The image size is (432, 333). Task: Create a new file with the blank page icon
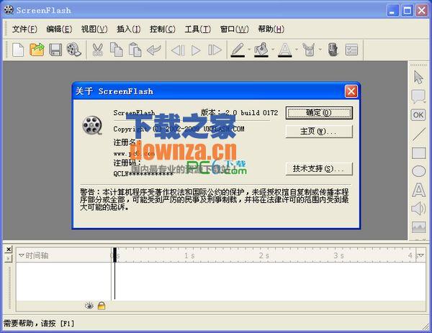point(18,50)
